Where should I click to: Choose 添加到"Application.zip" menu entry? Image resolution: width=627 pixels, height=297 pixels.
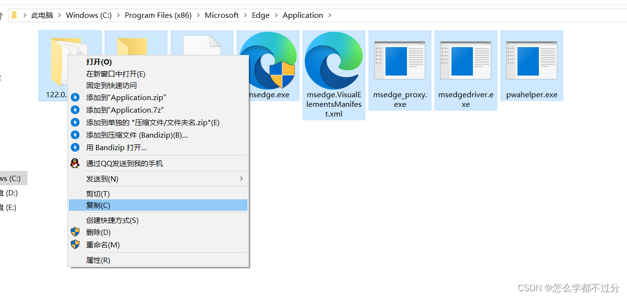coord(158,97)
